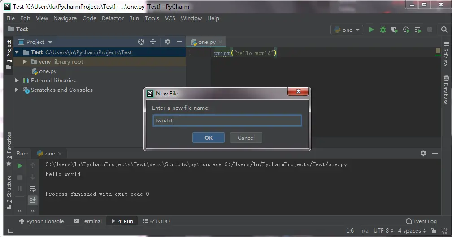Hide the Run panel with minus icon
This screenshot has height=237, width=452.
tap(435, 153)
